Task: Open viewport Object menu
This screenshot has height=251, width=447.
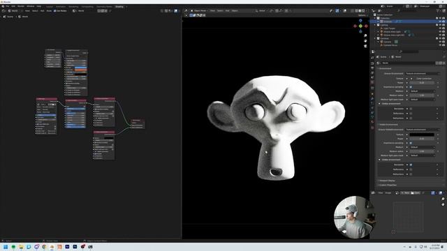Action: coord(235,11)
